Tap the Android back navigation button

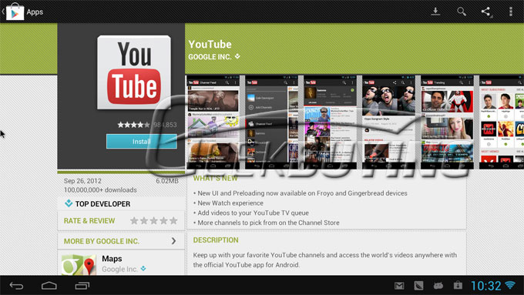point(16,286)
